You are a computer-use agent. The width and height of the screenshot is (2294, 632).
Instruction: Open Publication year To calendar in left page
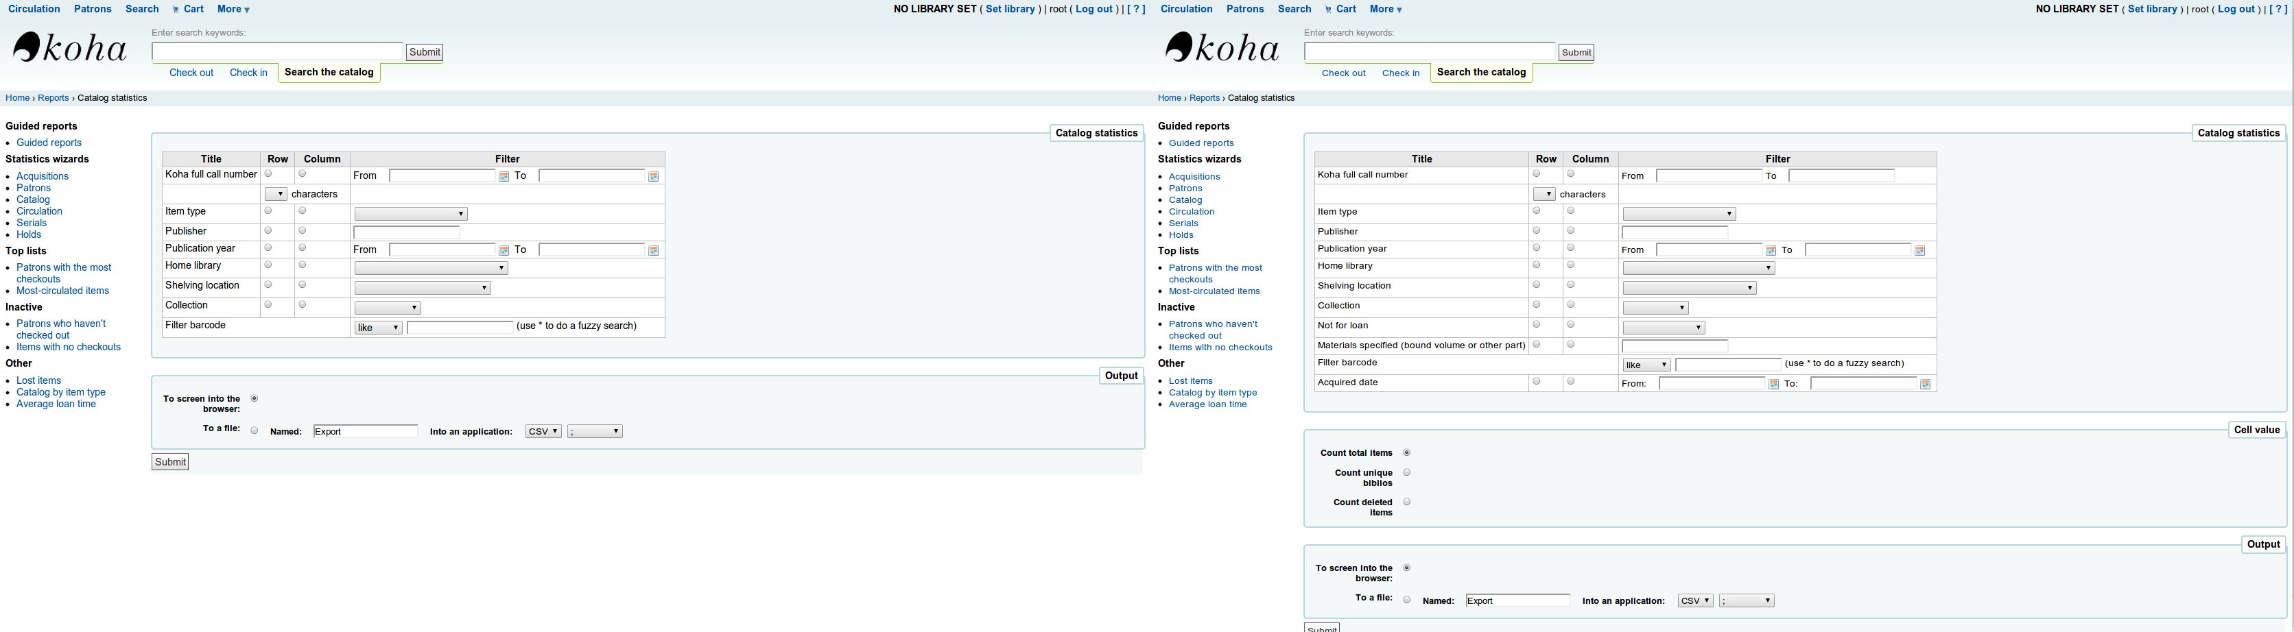coord(654,251)
